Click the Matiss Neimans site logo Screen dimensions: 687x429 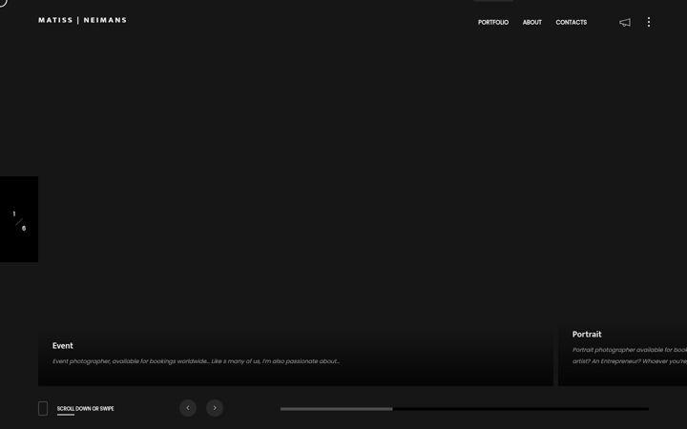pos(82,20)
